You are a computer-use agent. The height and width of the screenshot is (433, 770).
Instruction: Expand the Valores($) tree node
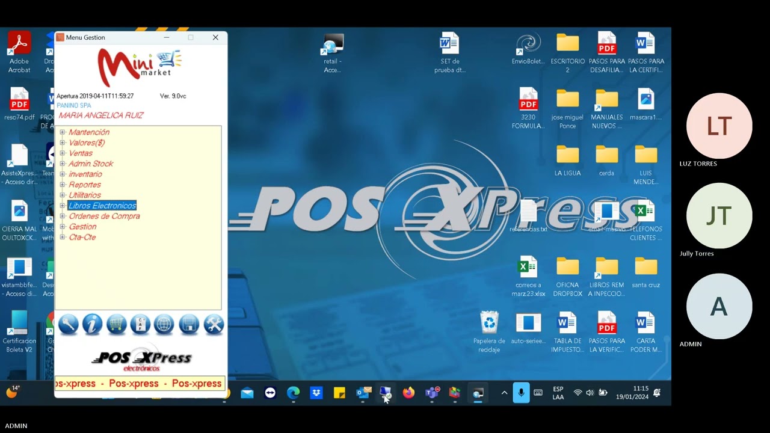pyautogui.click(x=62, y=143)
